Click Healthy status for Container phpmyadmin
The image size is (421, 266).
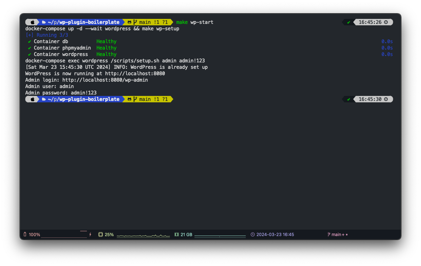[106, 48]
